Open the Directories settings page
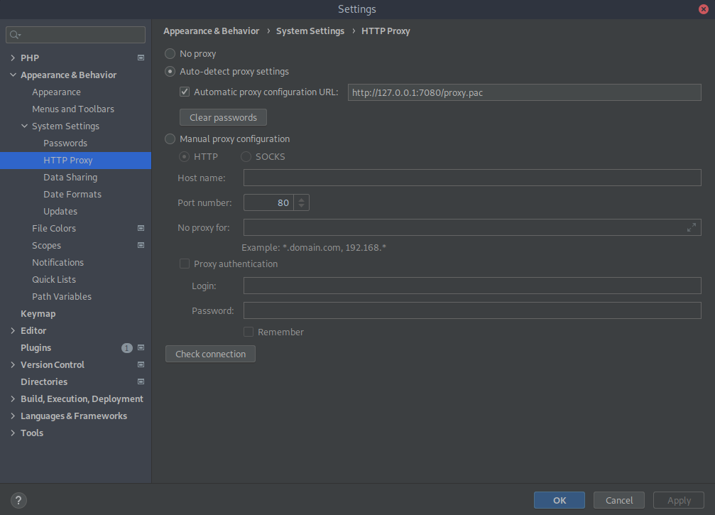 (x=44, y=381)
